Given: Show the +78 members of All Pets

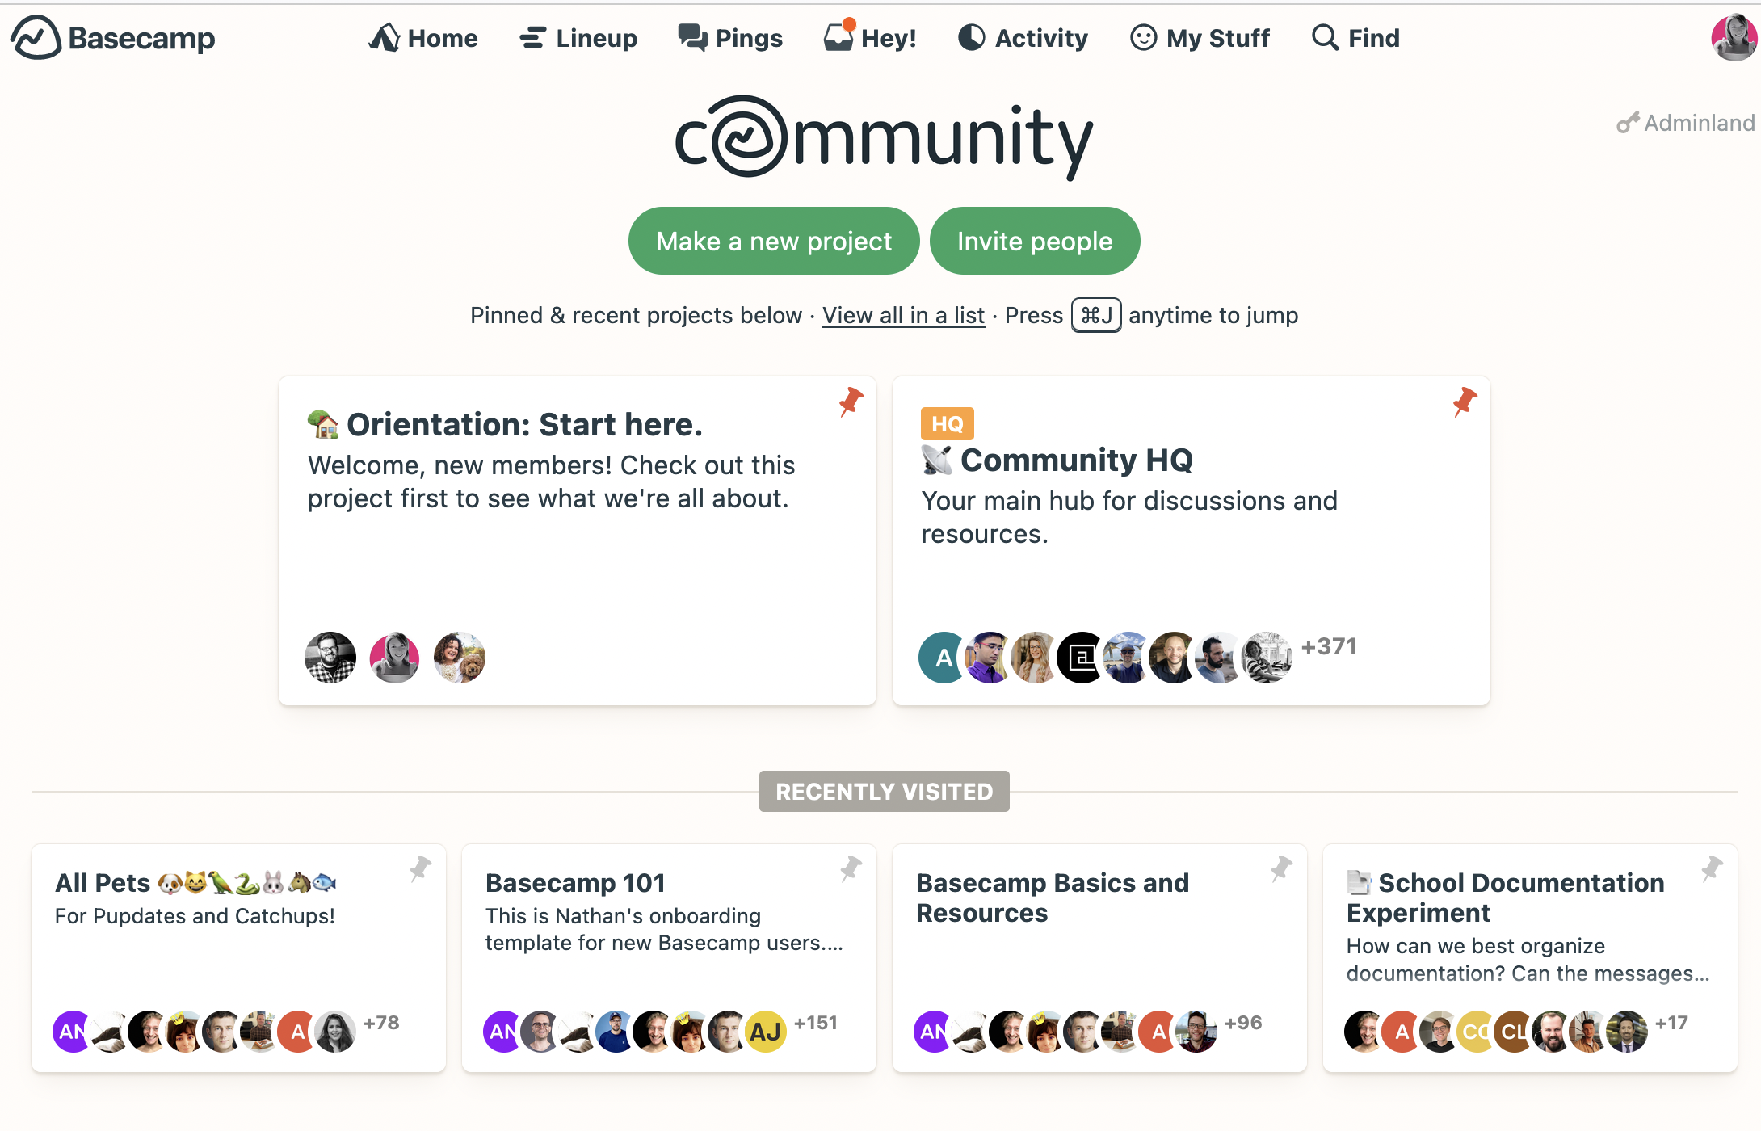Looking at the screenshot, I should (x=381, y=1022).
